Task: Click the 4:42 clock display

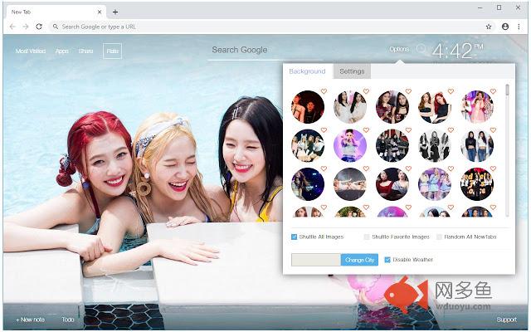Action: coord(457,51)
